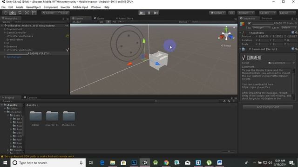Switch to the Game tab
Image resolution: width=298 pixels, height=167 pixels.
[x=99, y=19]
